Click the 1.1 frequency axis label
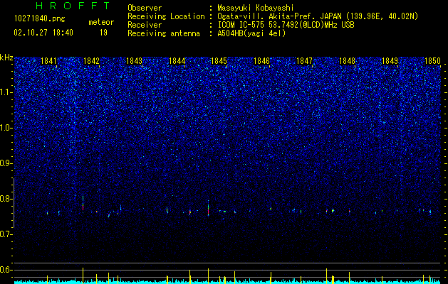 click(x=6, y=92)
